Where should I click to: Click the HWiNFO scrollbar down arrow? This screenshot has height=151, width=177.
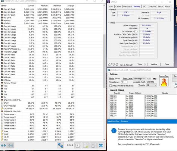pyautogui.click(x=104, y=139)
